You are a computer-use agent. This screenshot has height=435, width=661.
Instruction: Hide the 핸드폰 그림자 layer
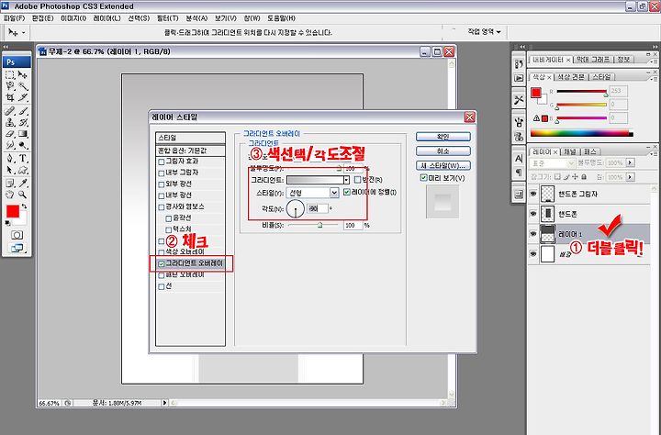point(533,194)
